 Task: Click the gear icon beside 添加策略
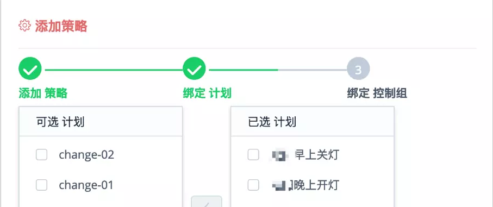pyautogui.click(x=24, y=25)
